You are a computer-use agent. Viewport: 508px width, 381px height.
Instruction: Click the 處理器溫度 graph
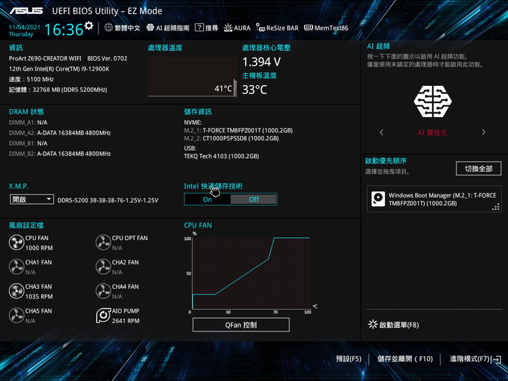[x=192, y=77]
